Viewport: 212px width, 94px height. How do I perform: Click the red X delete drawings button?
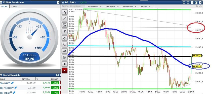click(x=65, y=70)
